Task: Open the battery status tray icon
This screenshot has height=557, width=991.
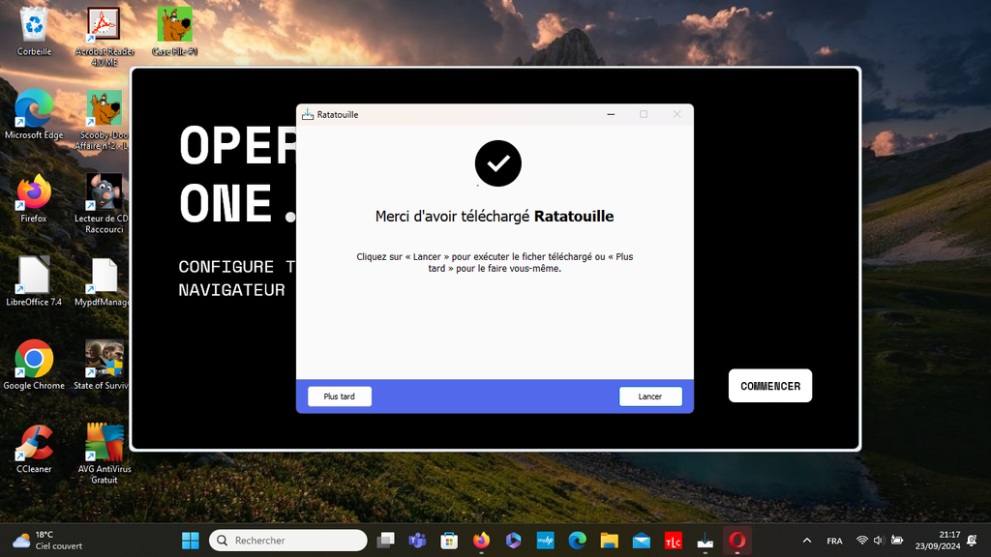Action: [897, 541]
